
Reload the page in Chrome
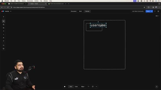[8, 7]
